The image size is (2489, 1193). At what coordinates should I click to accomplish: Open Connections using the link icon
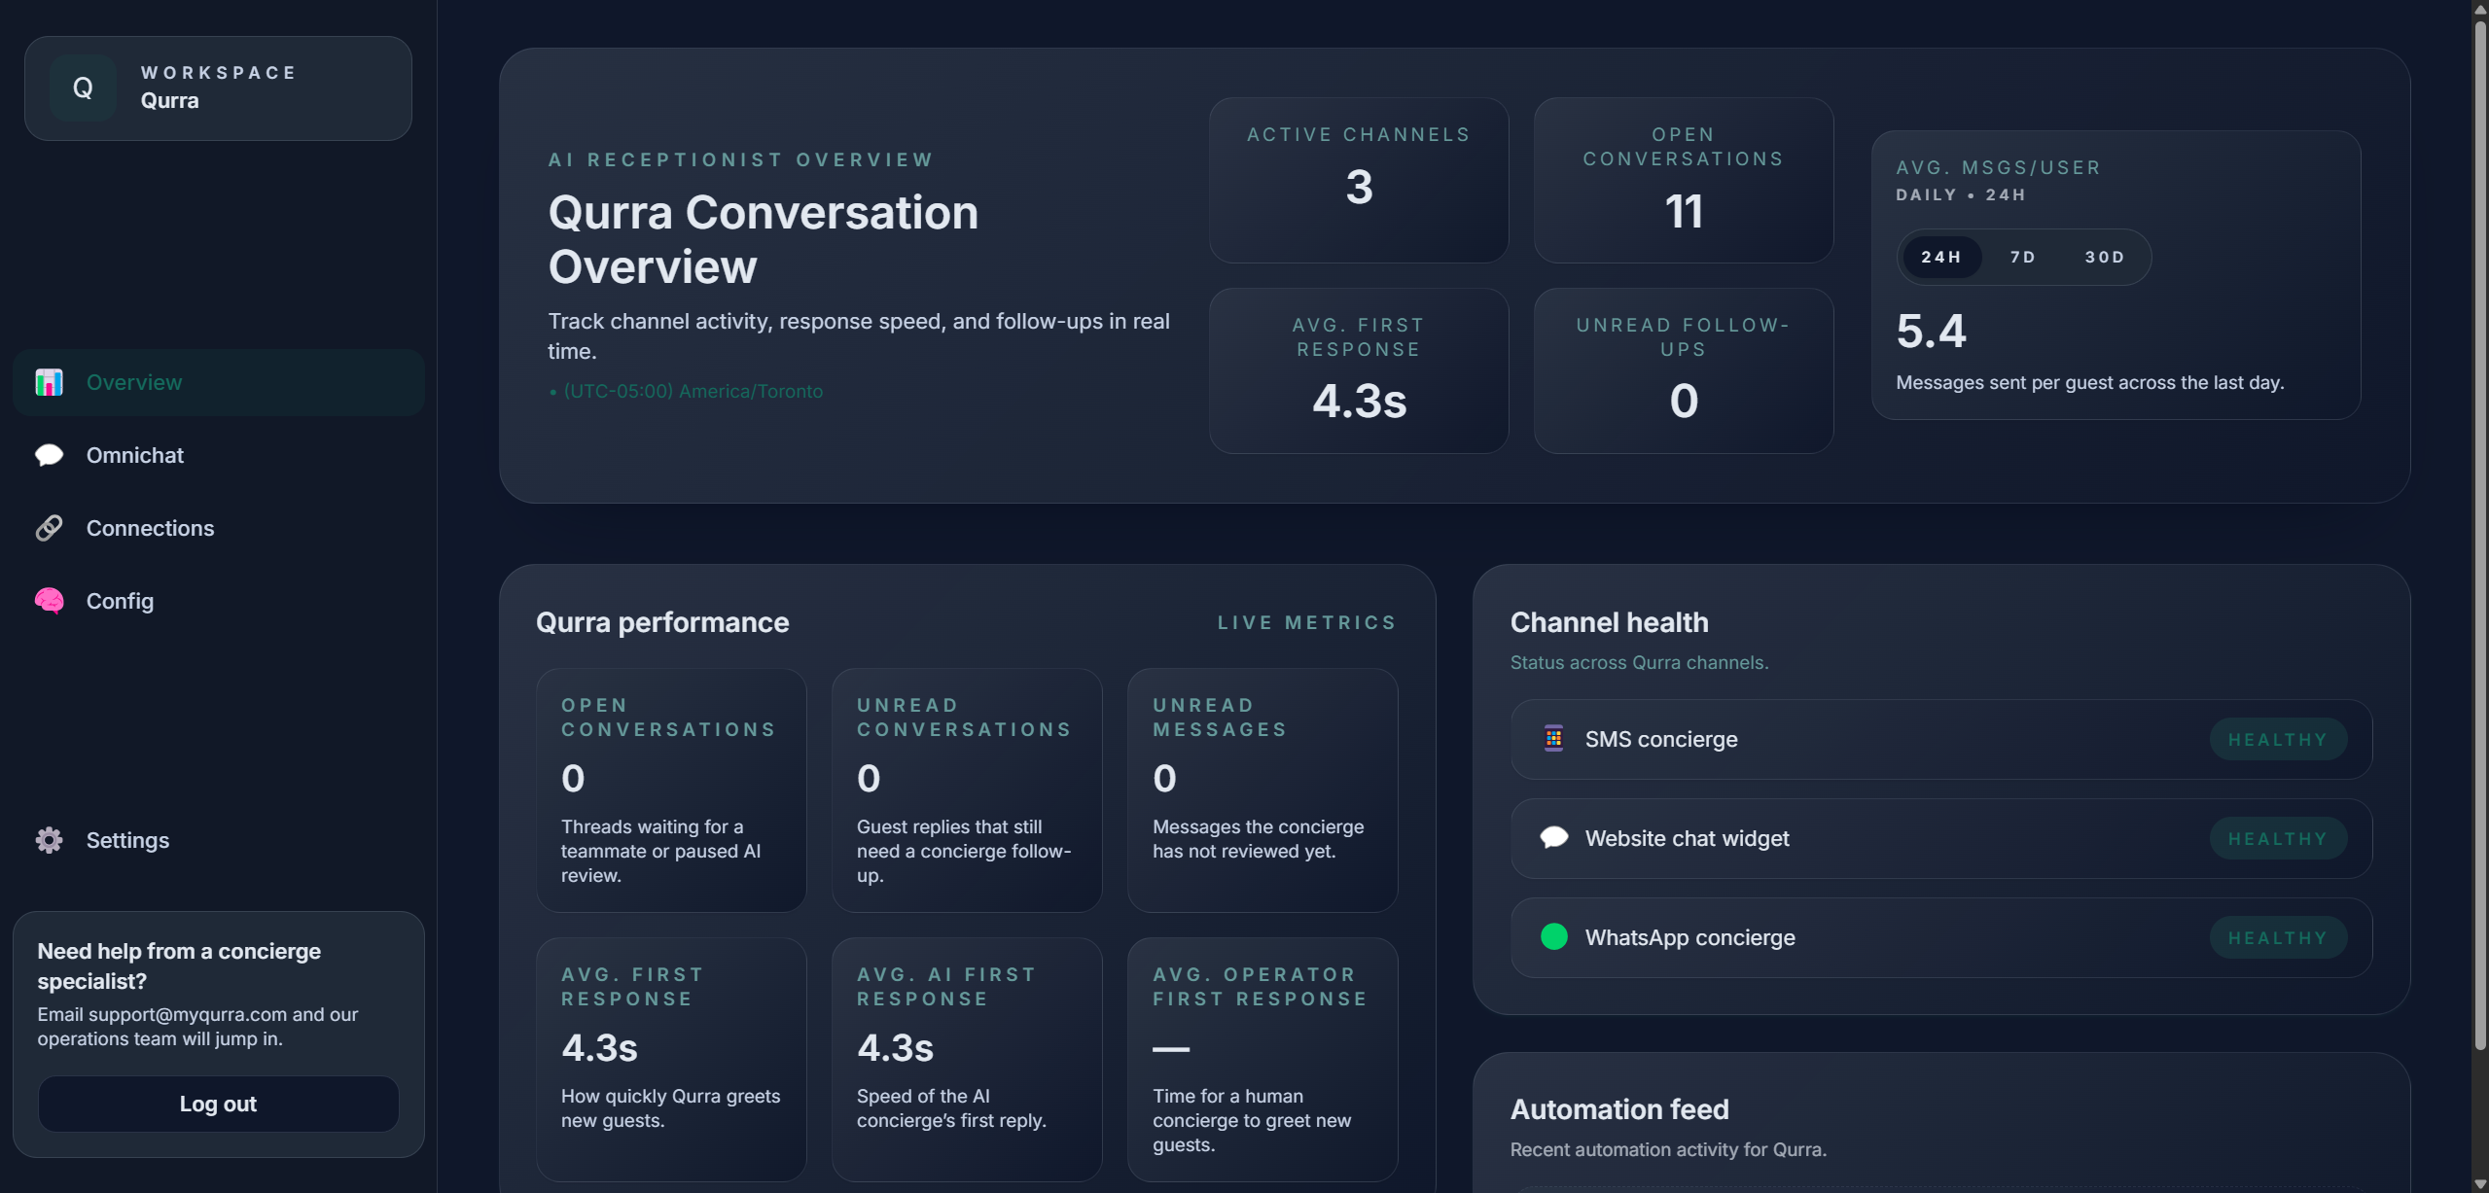tap(49, 527)
